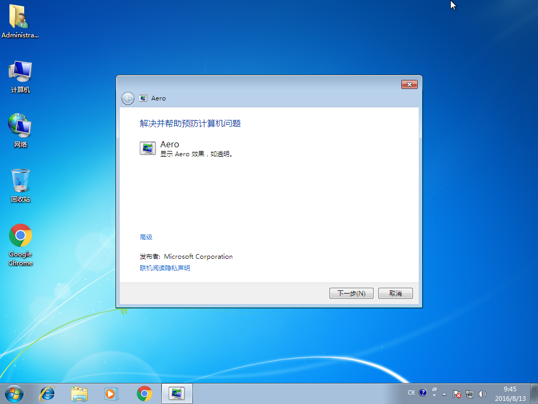The width and height of the screenshot is (538, 404).
Task: Click the 解决并帮助预防计算机问题 heading
Action: 190,123
